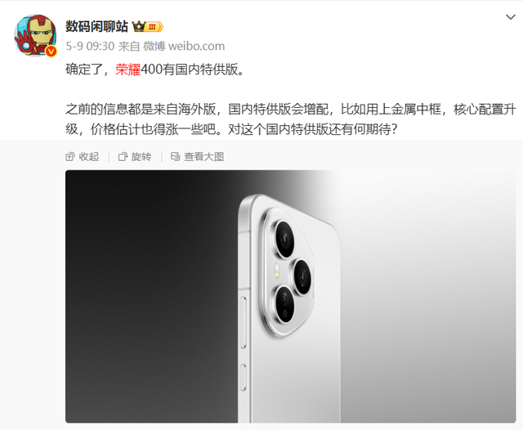
Task: Rotate the image with 旋转
Action: tap(135, 156)
